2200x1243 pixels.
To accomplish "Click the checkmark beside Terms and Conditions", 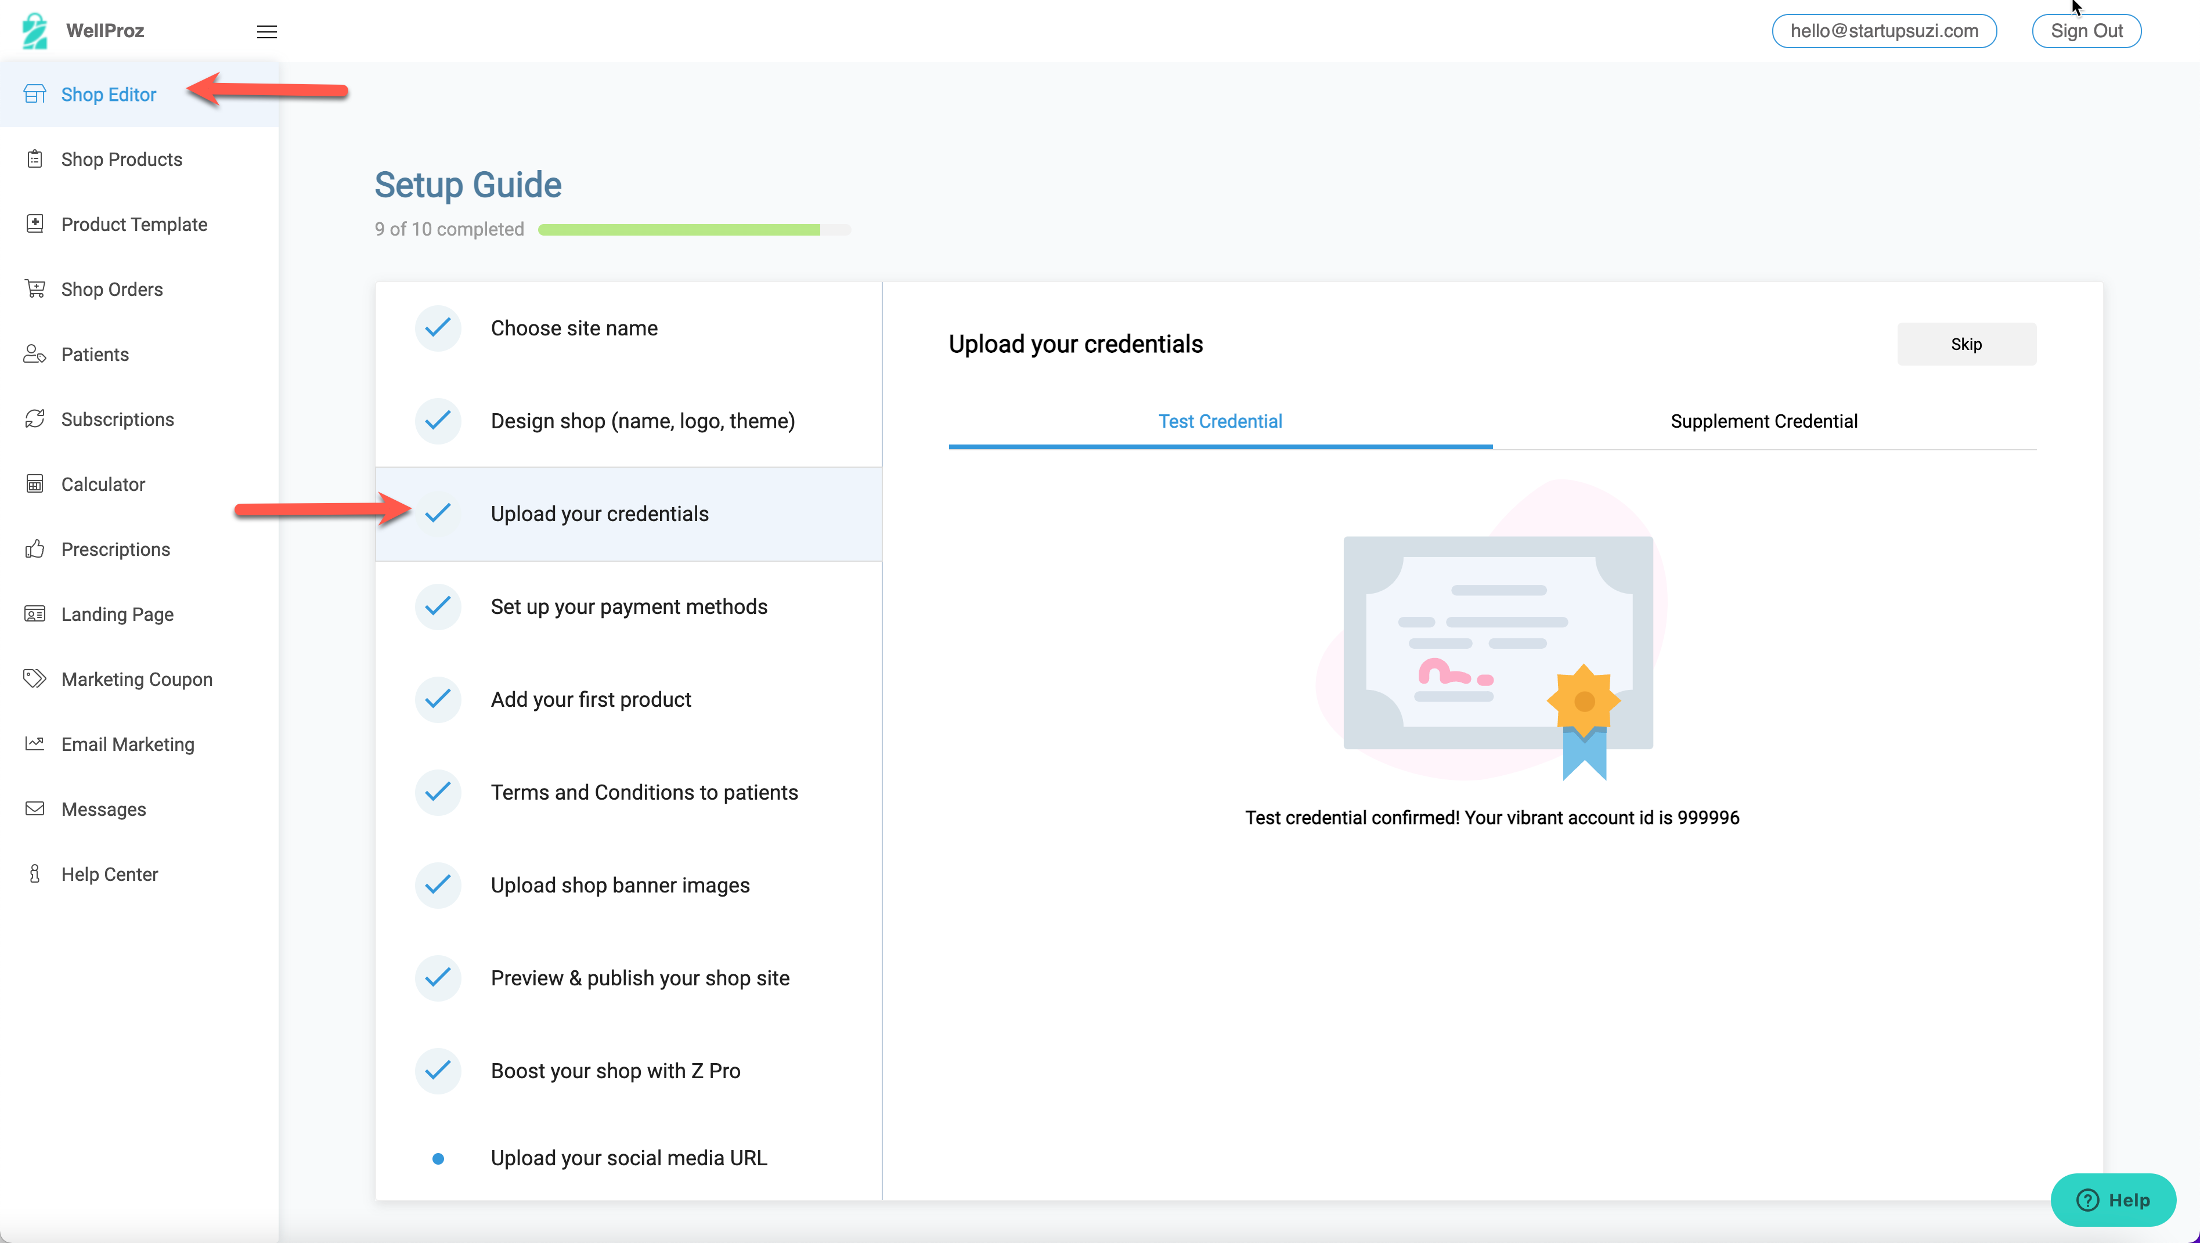I will point(438,792).
